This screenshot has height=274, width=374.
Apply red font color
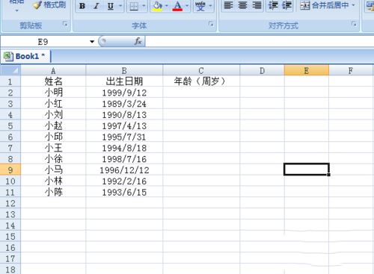point(177,6)
